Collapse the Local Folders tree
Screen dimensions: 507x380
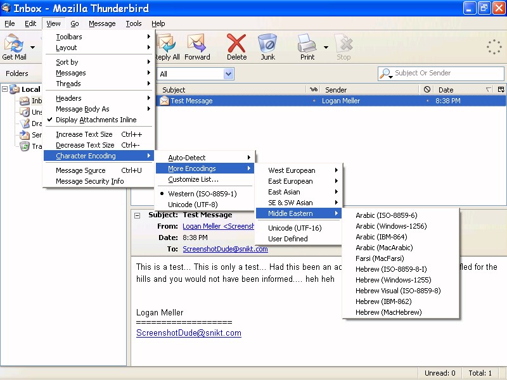click(4, 89)
